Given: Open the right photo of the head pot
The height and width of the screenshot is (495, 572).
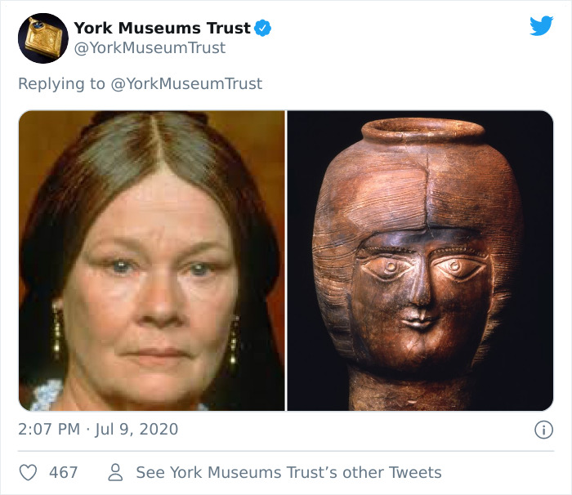Looking at the screenshot, I should (420, 261).
